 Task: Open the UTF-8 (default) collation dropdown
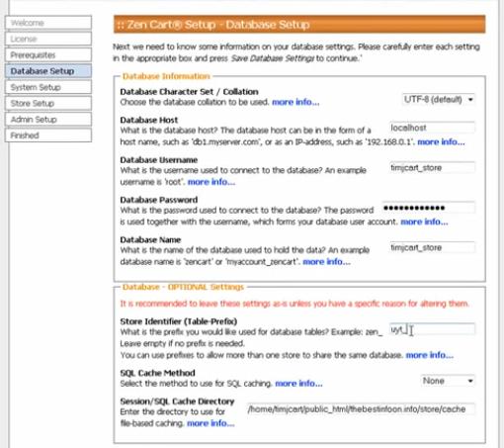pyautogui.click(x=439, y=99)
